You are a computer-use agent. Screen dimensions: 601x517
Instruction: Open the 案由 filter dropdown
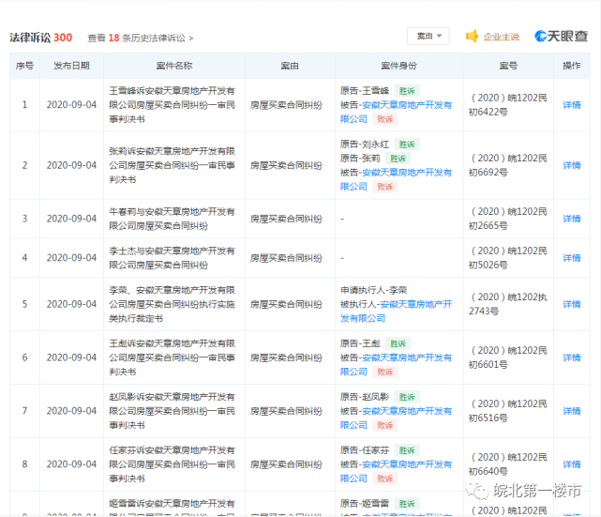[428, 36]
